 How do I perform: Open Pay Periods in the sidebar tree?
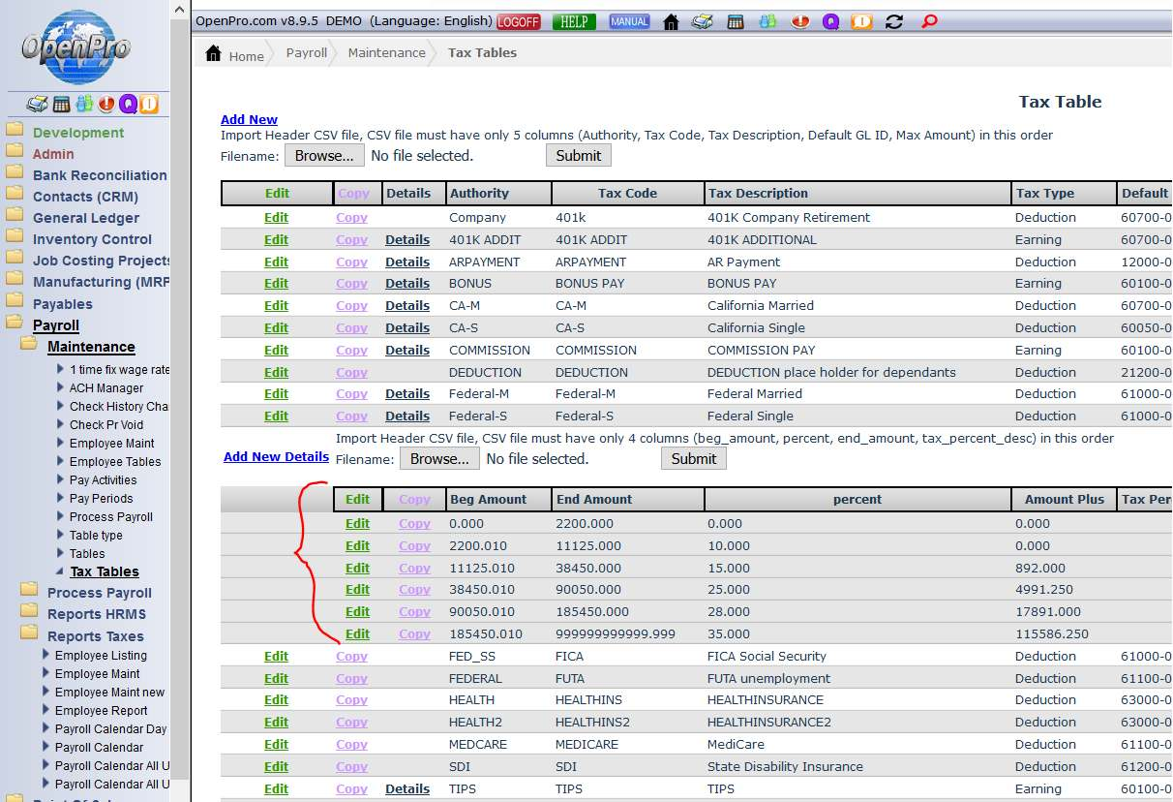tap(101, 499)
